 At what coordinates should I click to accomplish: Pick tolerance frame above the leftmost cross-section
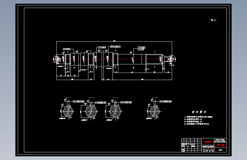pyautogui.click(x=79, y=102)
